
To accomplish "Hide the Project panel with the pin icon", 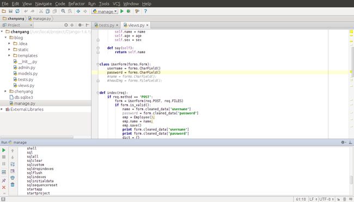I will click(x=87, y=25).
